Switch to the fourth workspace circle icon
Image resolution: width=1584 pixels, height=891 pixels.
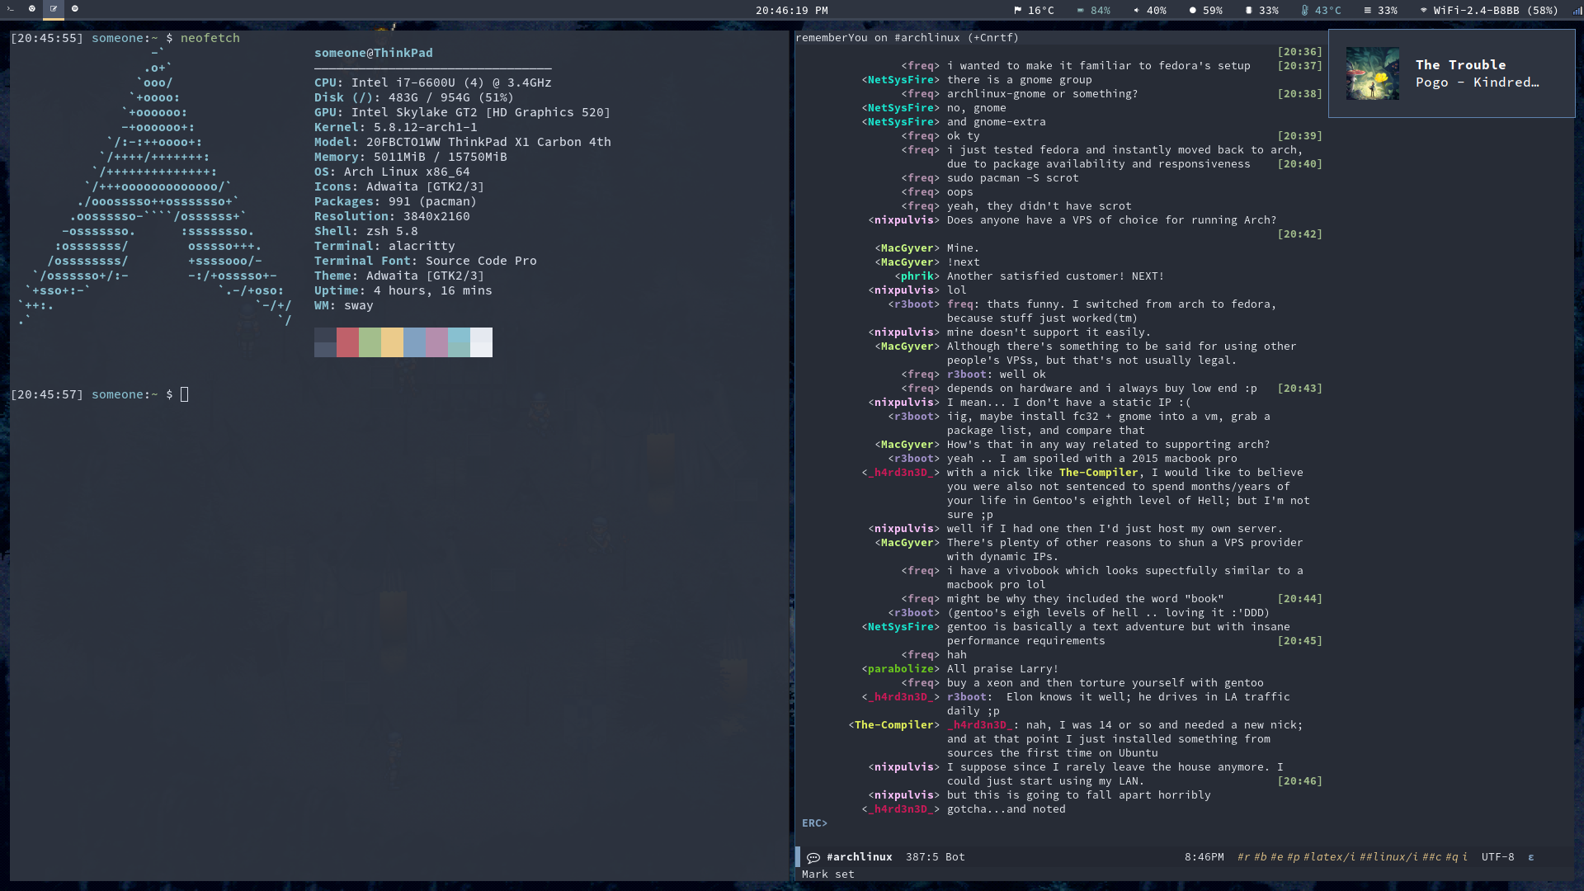click(x=75, y=9)
